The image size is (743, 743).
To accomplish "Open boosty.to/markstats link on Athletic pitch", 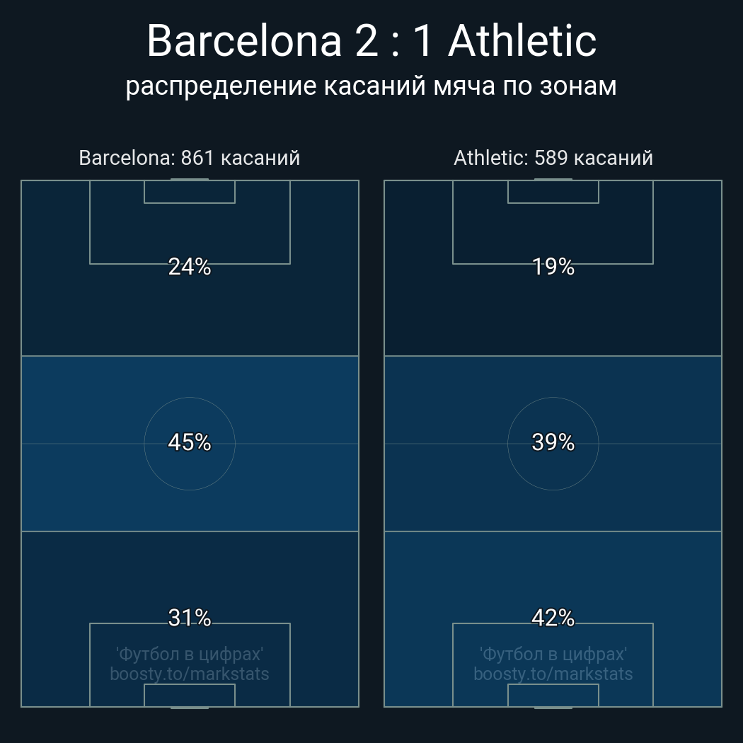I will click(553, 674).
